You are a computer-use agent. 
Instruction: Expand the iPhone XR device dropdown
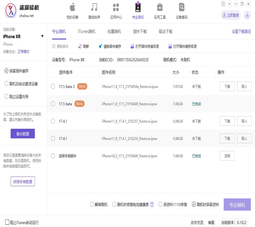(x=42, y=36)
